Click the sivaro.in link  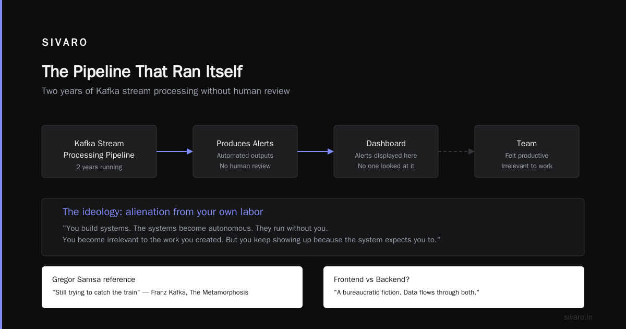click(x=578, y=317)
